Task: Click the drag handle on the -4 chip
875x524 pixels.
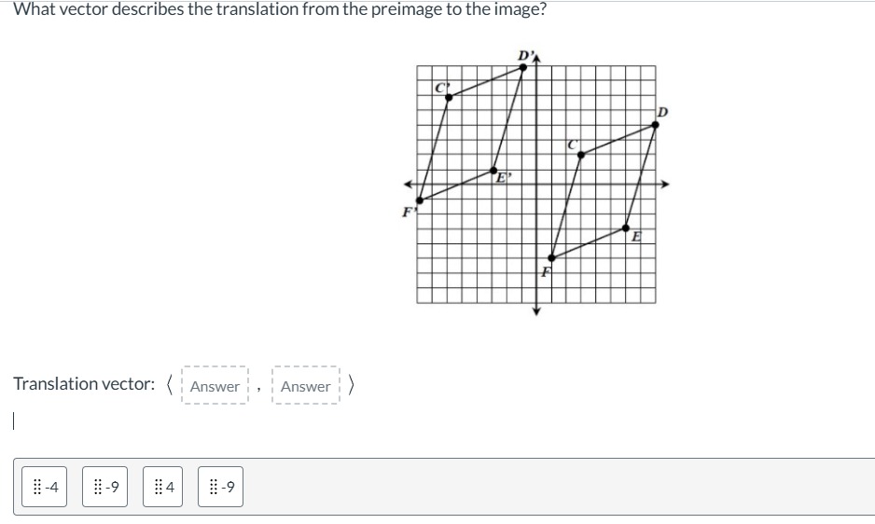Action: click(x=37, y=487)
